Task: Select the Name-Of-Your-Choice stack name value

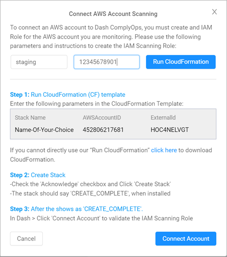Action: [x=44, y=130]
